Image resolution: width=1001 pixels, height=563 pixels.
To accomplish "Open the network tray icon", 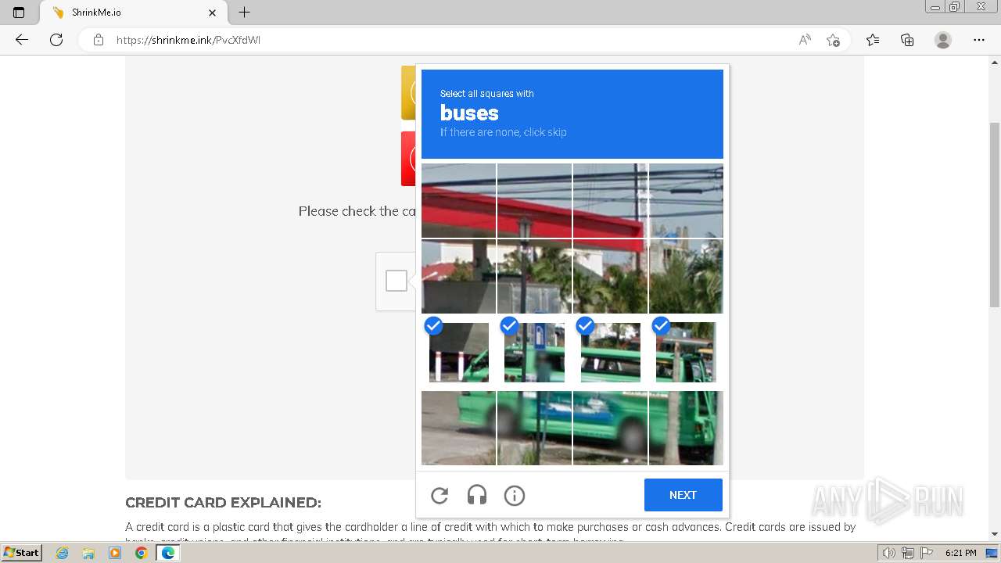I will point(908,553).
